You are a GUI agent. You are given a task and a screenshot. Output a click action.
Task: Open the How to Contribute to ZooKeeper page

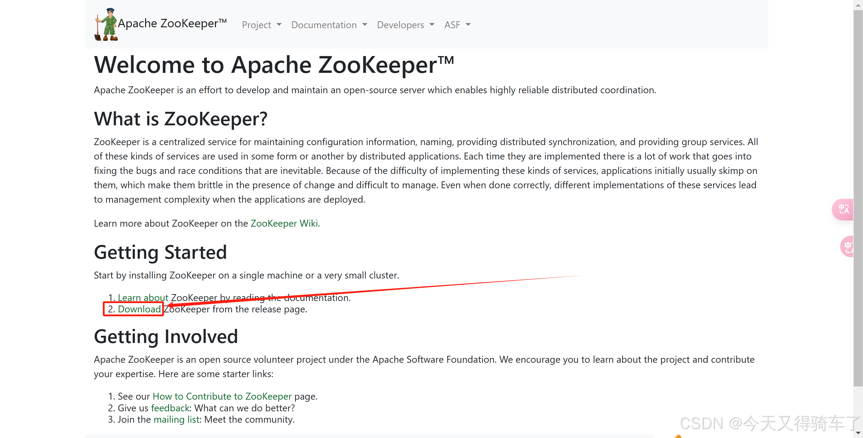(222, 396)
